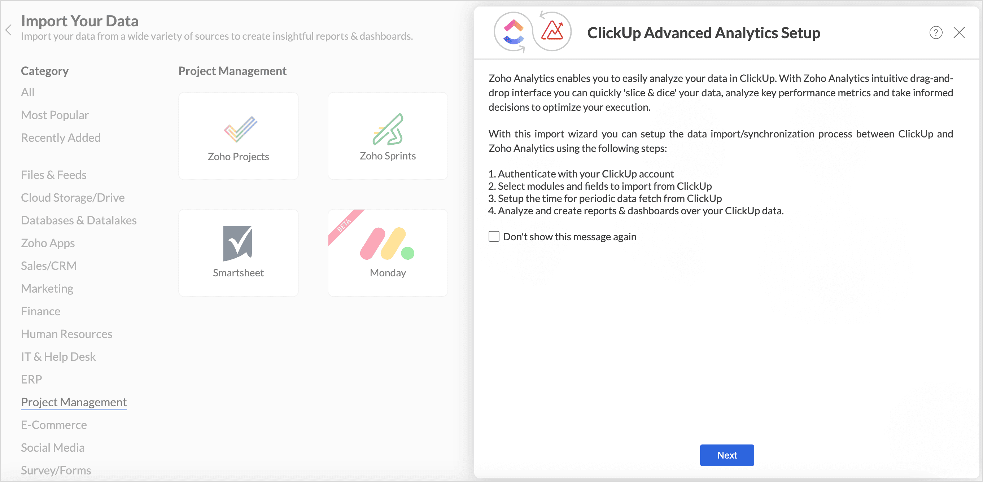Close the ClickUp Advanced Analytics Setup panel
983x482 pixels.
[x=959, y=33]
